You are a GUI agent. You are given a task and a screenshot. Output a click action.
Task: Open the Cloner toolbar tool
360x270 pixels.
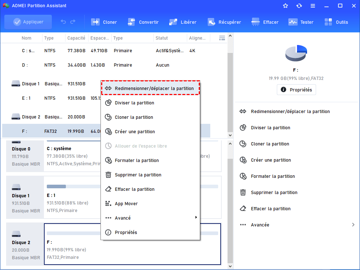pos(104,22)
